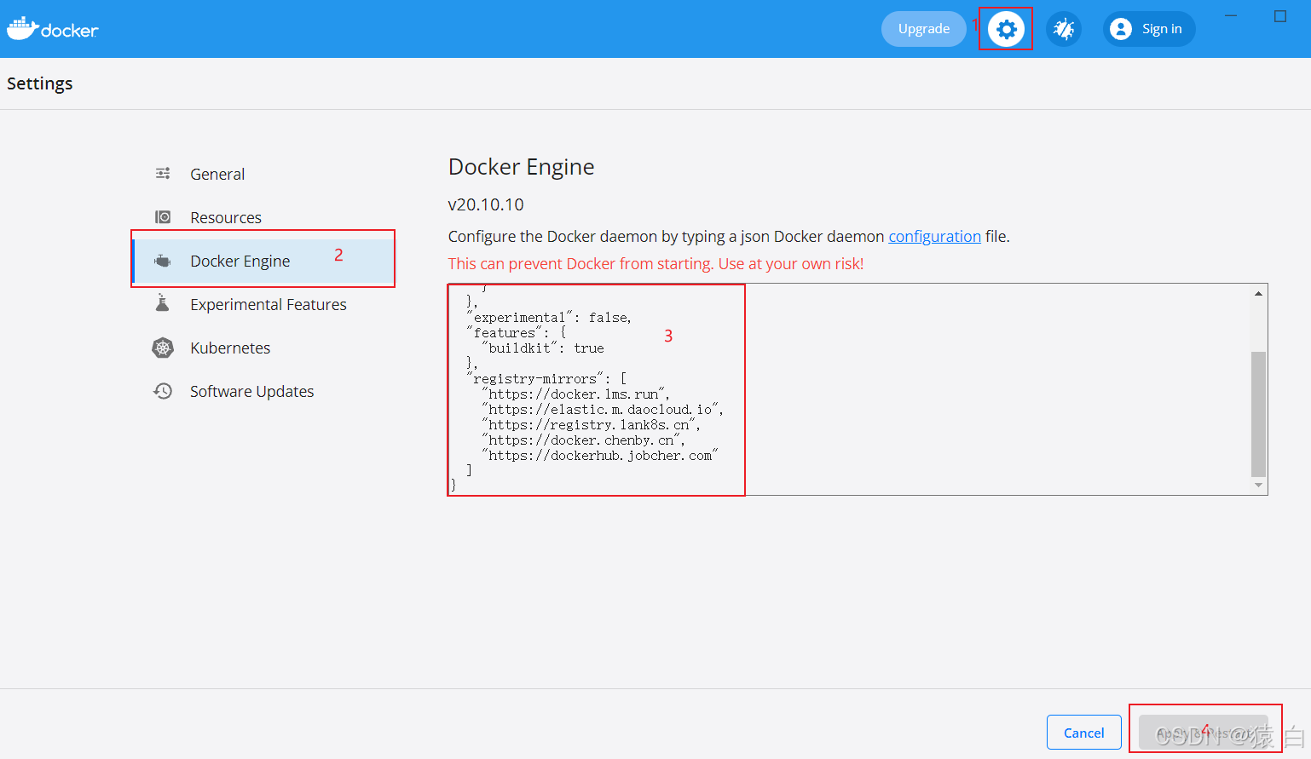
Task: Click the General sliders icon
Action: coord(163,174)
